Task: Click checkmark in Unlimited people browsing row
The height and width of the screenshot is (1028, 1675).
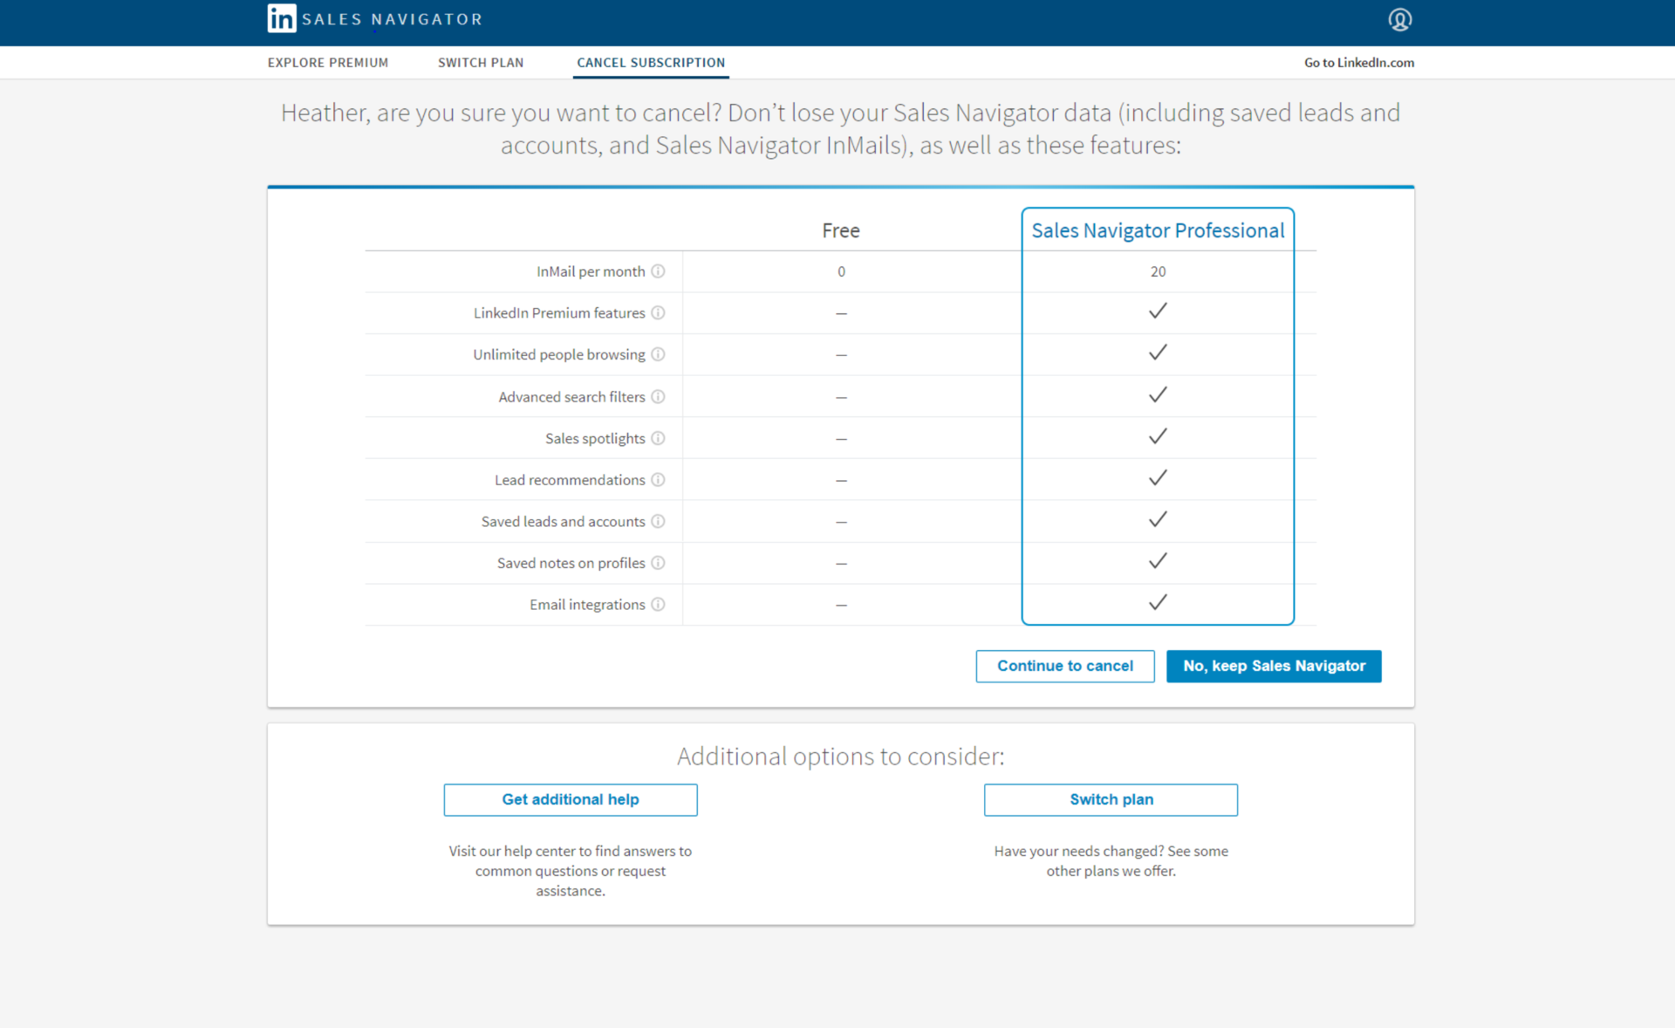Action: (1158, 353)
